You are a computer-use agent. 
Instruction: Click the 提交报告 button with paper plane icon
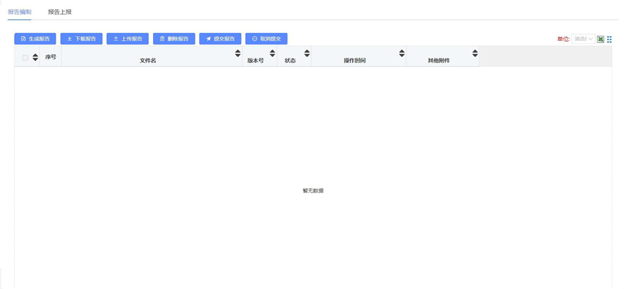(x=220, y=39)
